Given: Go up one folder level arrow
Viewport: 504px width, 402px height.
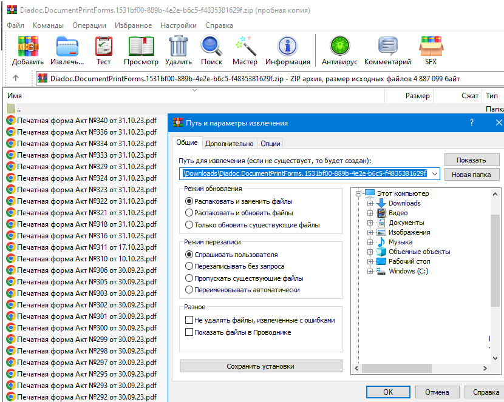Looking at the screenshot, I should click(x=16, y=78).
